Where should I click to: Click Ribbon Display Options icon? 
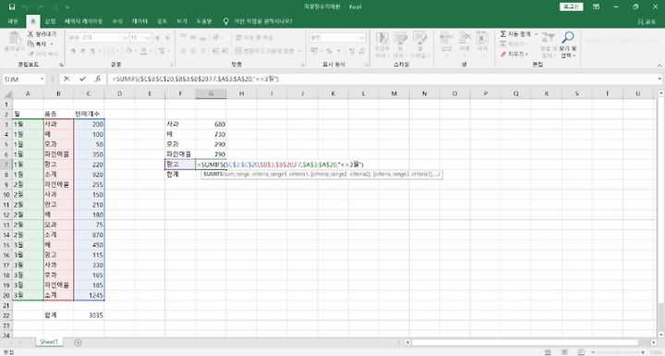point(597,6)
